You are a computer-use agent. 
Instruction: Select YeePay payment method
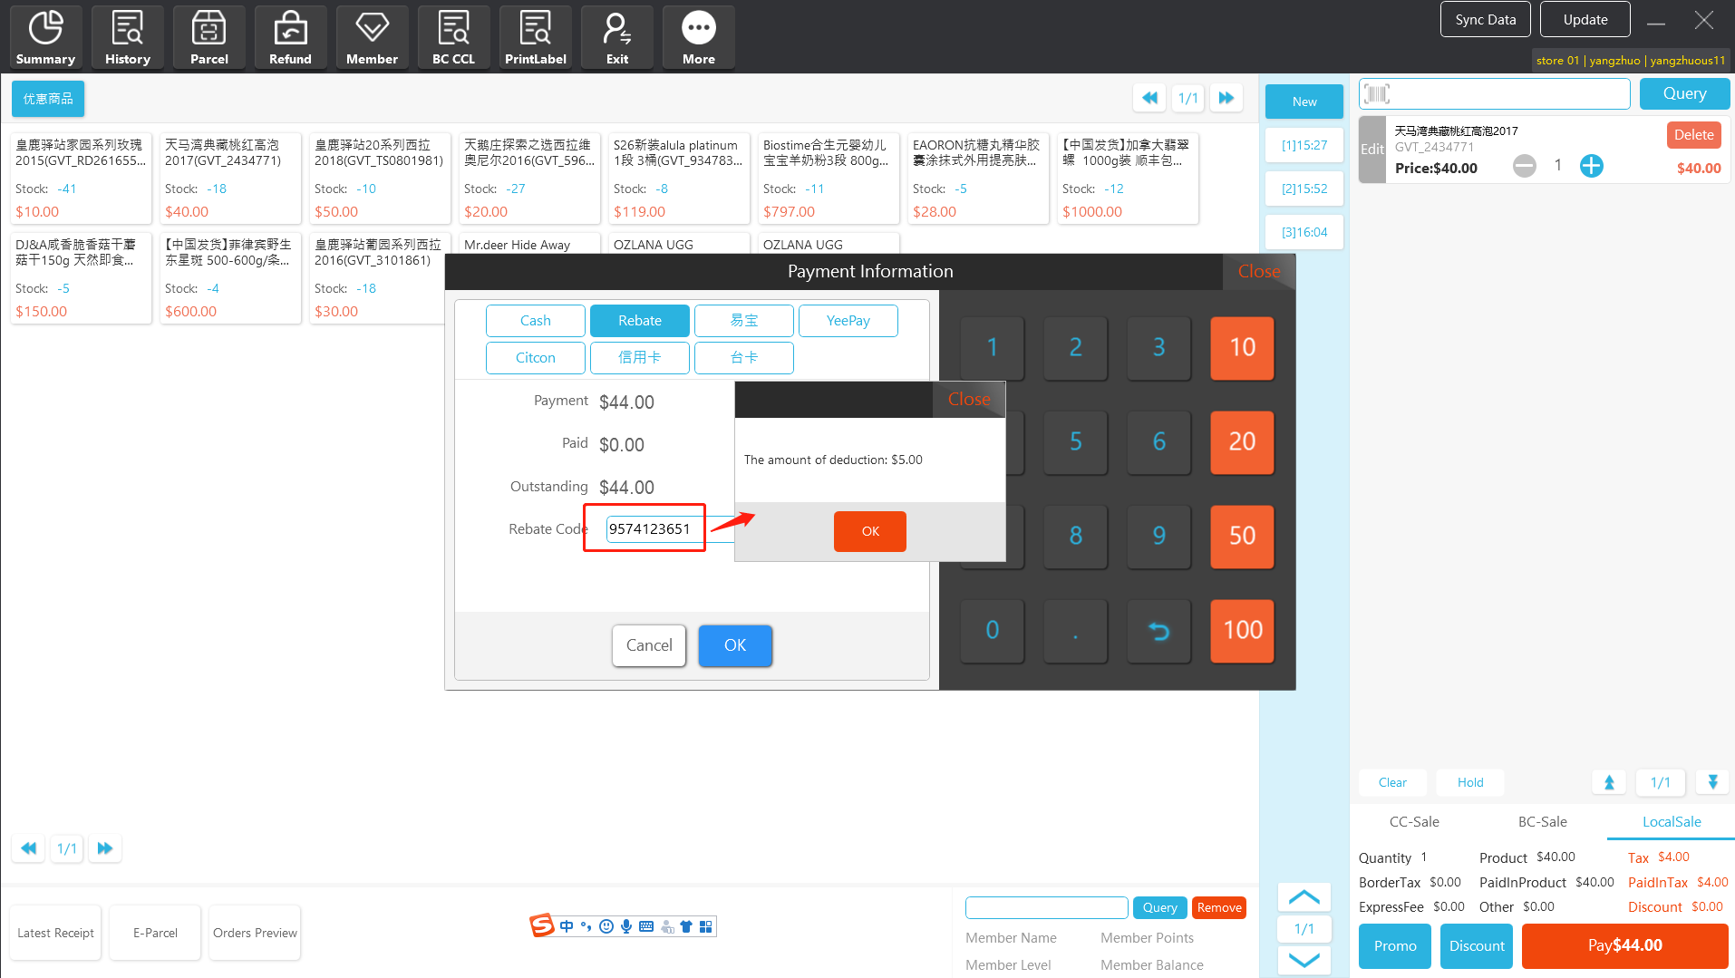tap(848, 321)
